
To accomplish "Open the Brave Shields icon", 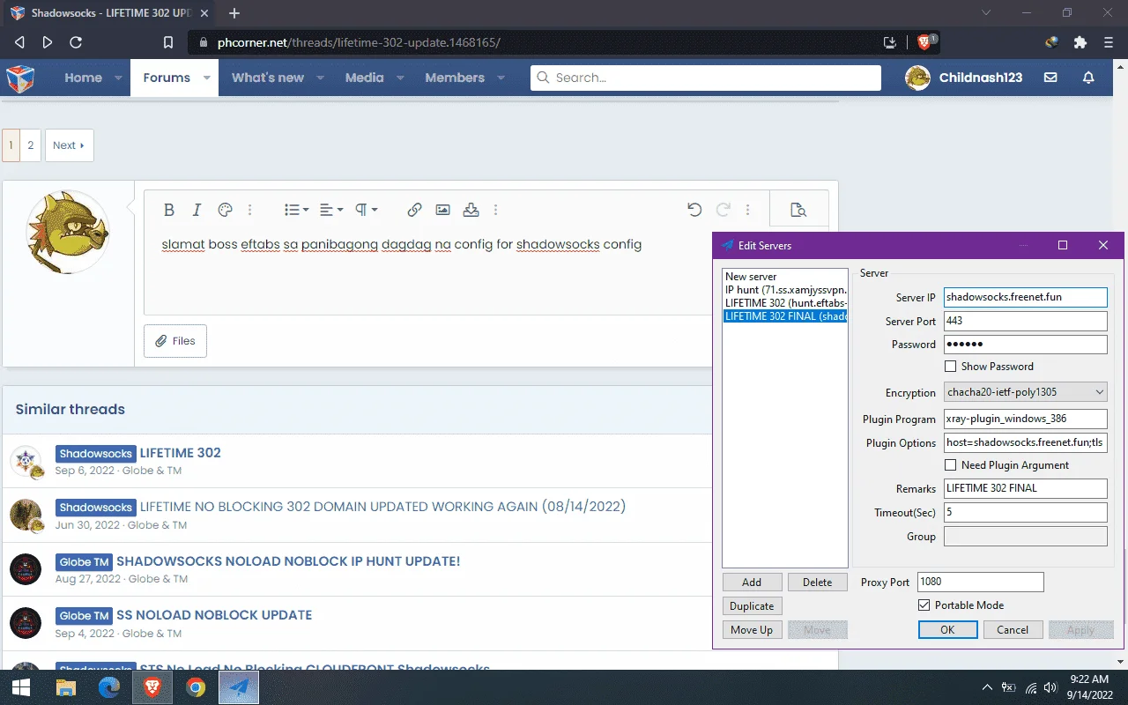I will [926, 41].
